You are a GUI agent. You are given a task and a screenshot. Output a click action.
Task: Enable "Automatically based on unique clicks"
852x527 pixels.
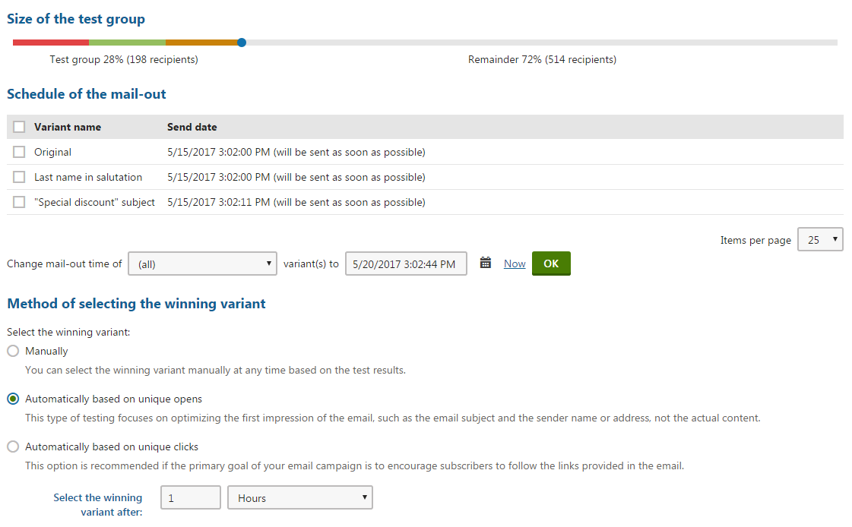11,447
